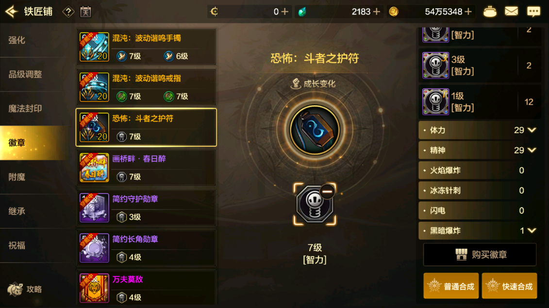Image resolution: width=549 pixels, height=308 pixels.
Task: Click the 攻略 guide icon
Action: 24,289
